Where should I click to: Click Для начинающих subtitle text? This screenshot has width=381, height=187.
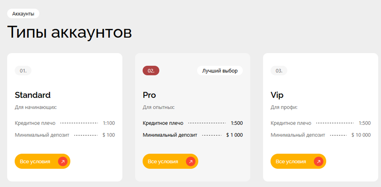tap(36, 107)
